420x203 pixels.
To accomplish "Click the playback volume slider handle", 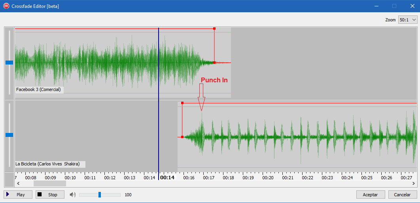I will coord(100,195).
